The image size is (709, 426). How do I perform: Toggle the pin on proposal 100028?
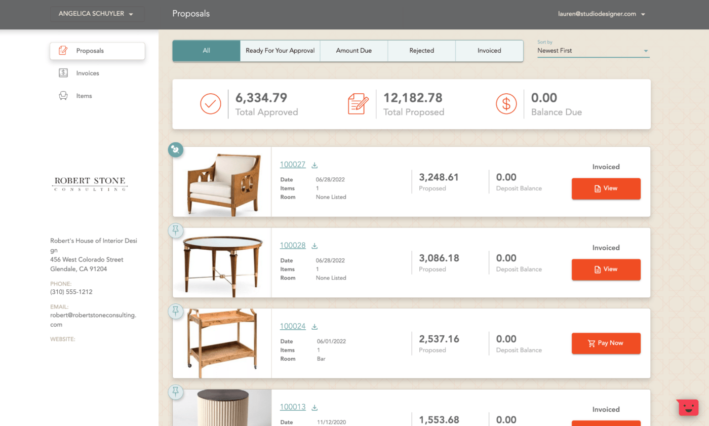click(x=176, y=230)
